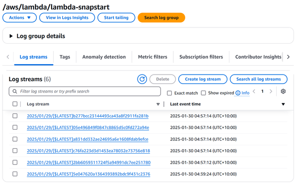The width and height of the screenshot is (298, 184).
Task: Toggle the Show expired checkbox
Action: (x=203, y=93)
